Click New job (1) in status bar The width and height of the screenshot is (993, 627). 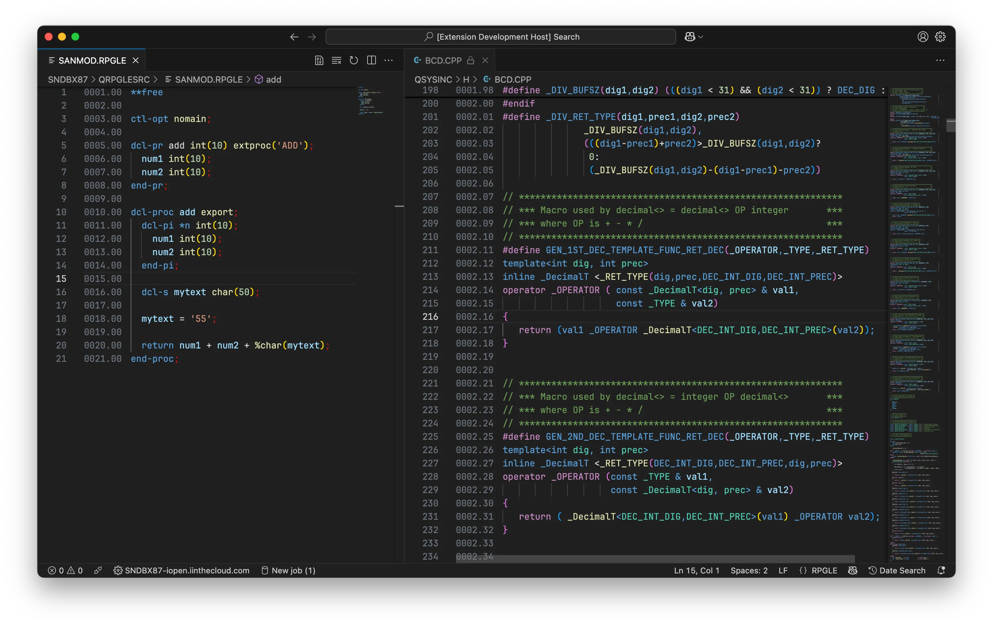pos(288,570)
